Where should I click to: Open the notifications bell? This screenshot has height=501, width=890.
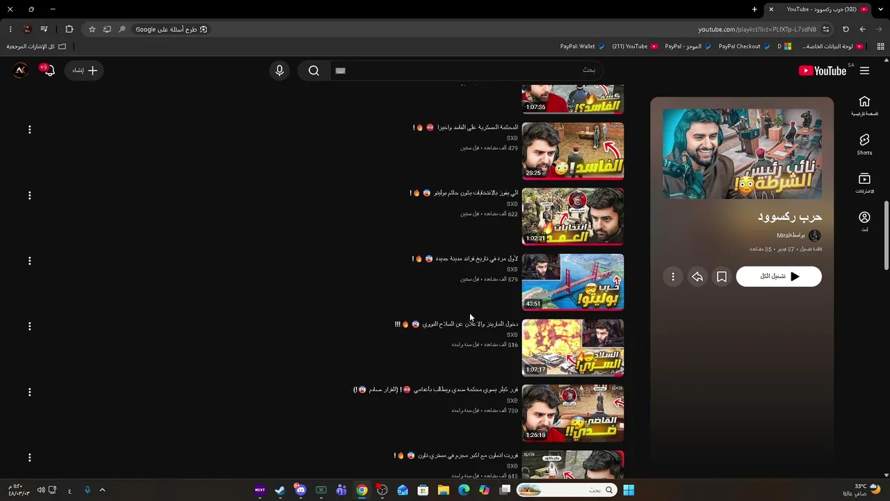[47, 70]
